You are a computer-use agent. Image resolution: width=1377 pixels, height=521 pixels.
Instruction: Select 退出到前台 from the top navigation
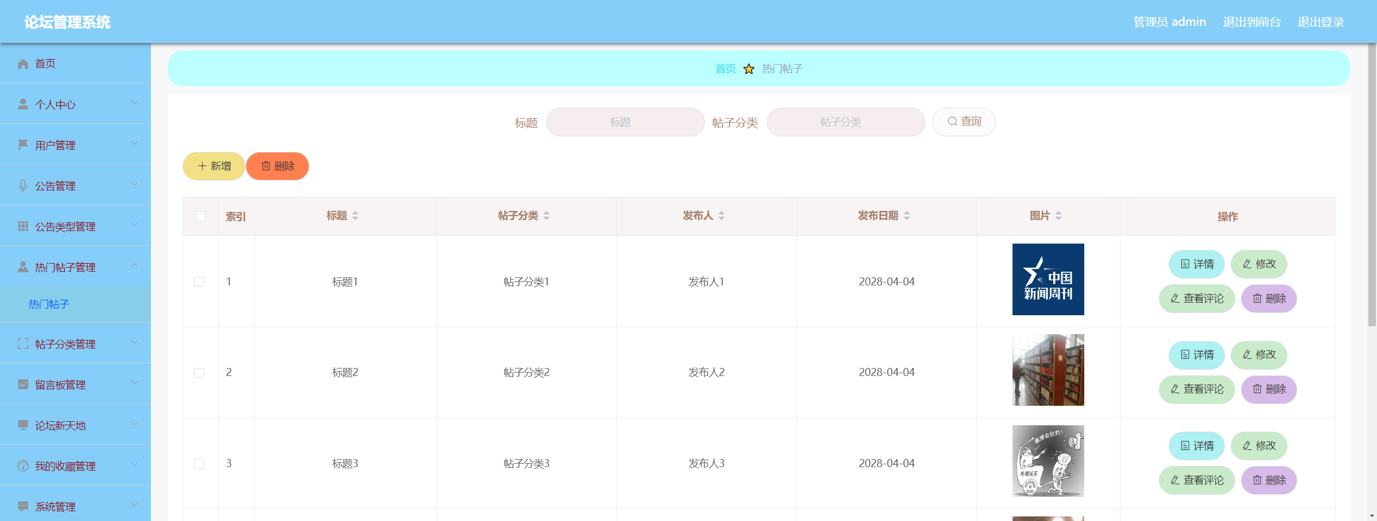click(x=1251, y=22)
